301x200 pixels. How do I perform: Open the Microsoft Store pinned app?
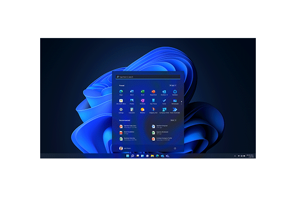coord(121,101)
